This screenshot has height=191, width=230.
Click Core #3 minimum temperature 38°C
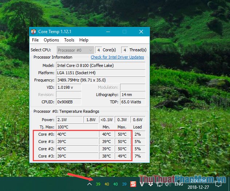(x=107, y=156)
